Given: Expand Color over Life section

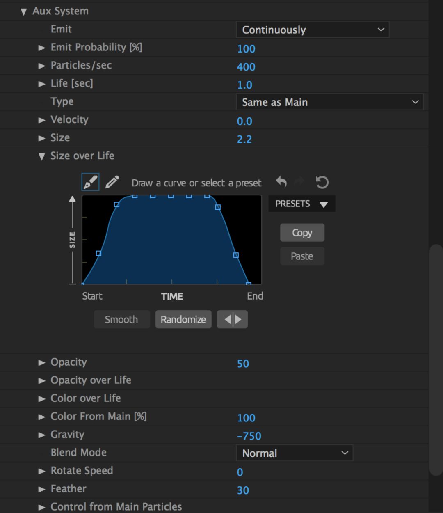Looking at the screenshot, I should pos(41,398).
